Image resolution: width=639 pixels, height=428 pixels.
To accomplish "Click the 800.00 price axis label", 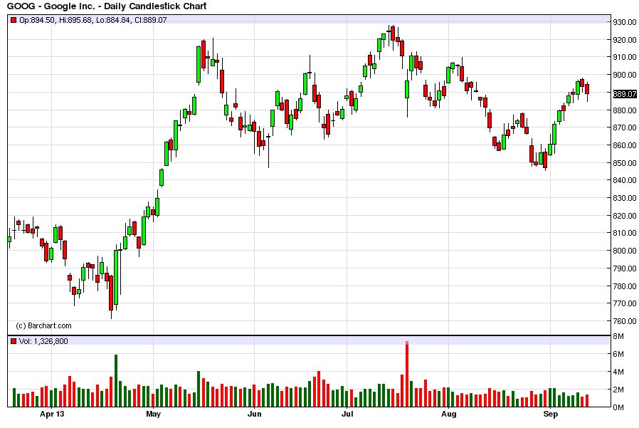I will tap(625, 251).
